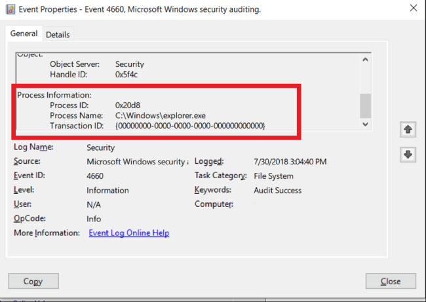Click the Level value Information
The image size is (426, 302).
click(107, 190)
